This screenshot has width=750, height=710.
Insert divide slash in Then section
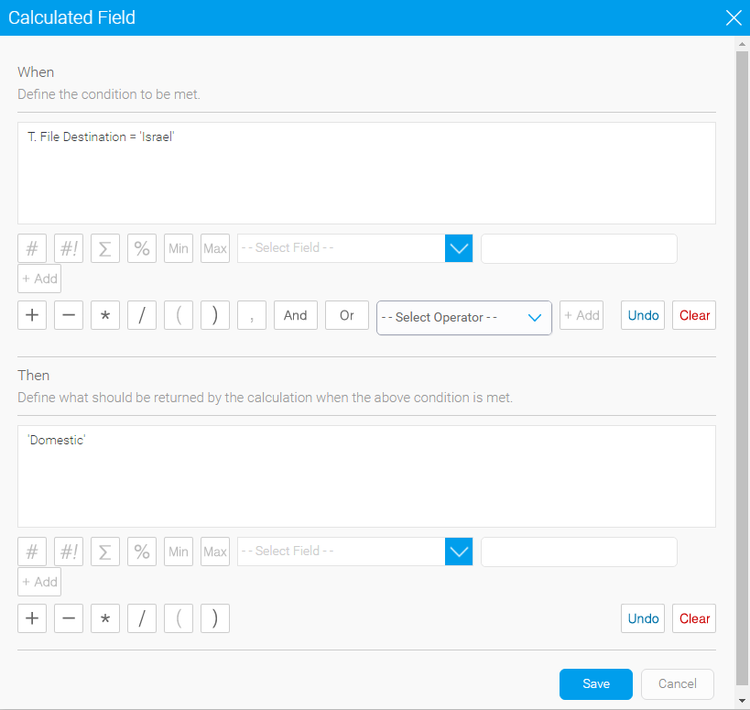tap(142, 618)
